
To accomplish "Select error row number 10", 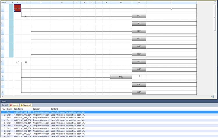I will click(110, 136).
